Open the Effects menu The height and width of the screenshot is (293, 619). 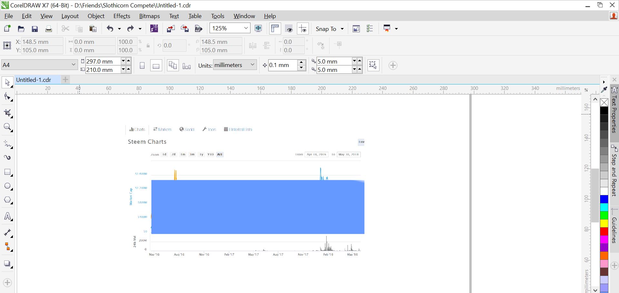coord(122,16)
